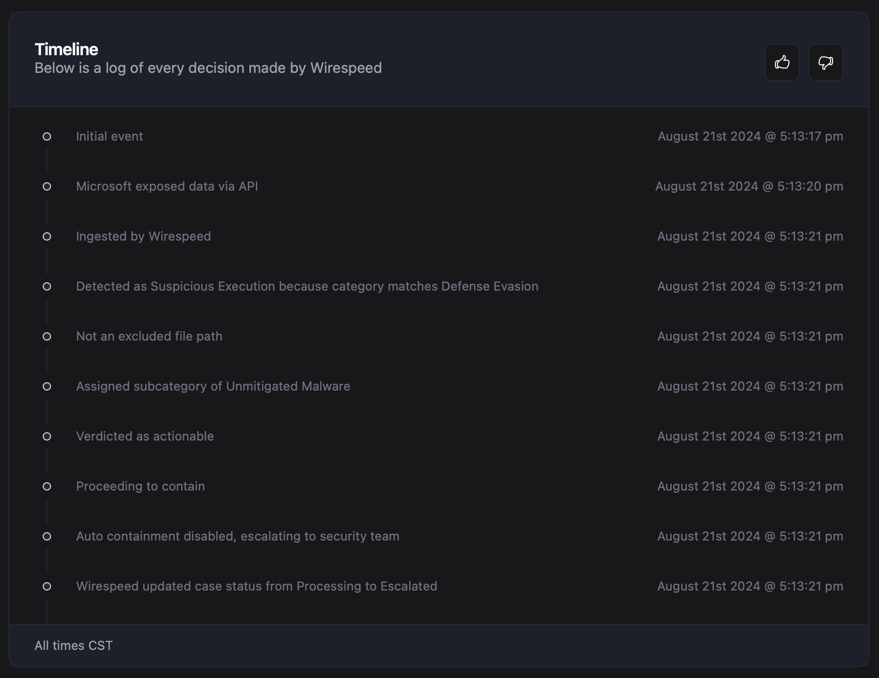Open the Wirespeed updated case status entry
Viewport: 879px width, 678px height.
point(257,586)
